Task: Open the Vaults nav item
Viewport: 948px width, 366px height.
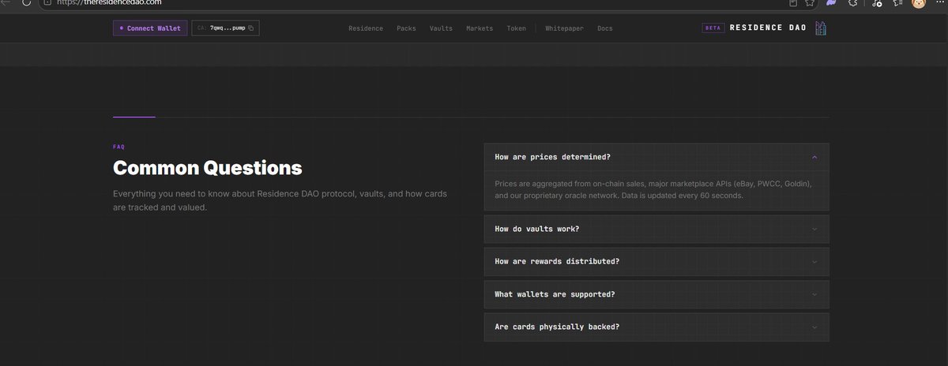Action: (x=441, y=28)
